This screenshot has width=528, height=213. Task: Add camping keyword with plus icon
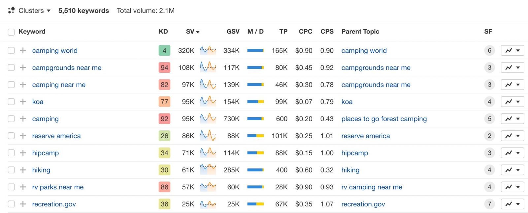(x=23, y=119)
